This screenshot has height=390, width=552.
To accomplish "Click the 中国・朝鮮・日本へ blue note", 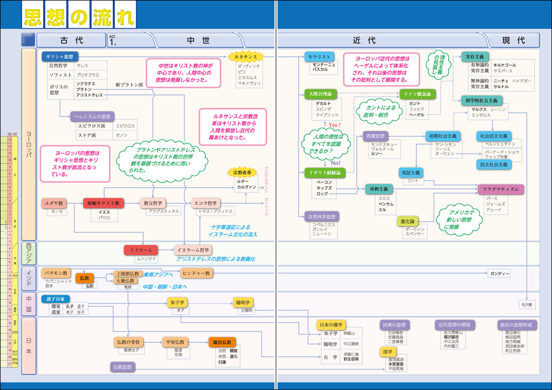I will coord(165,287).
